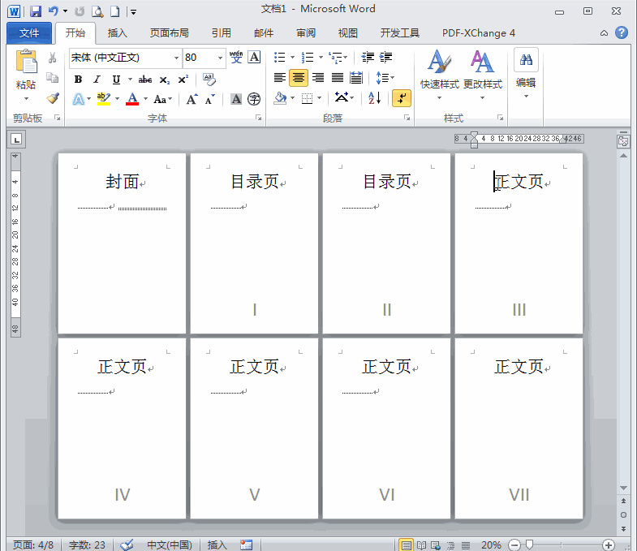Toggle distributed alignment
This screenshot has width=637, height=551.
356,77
